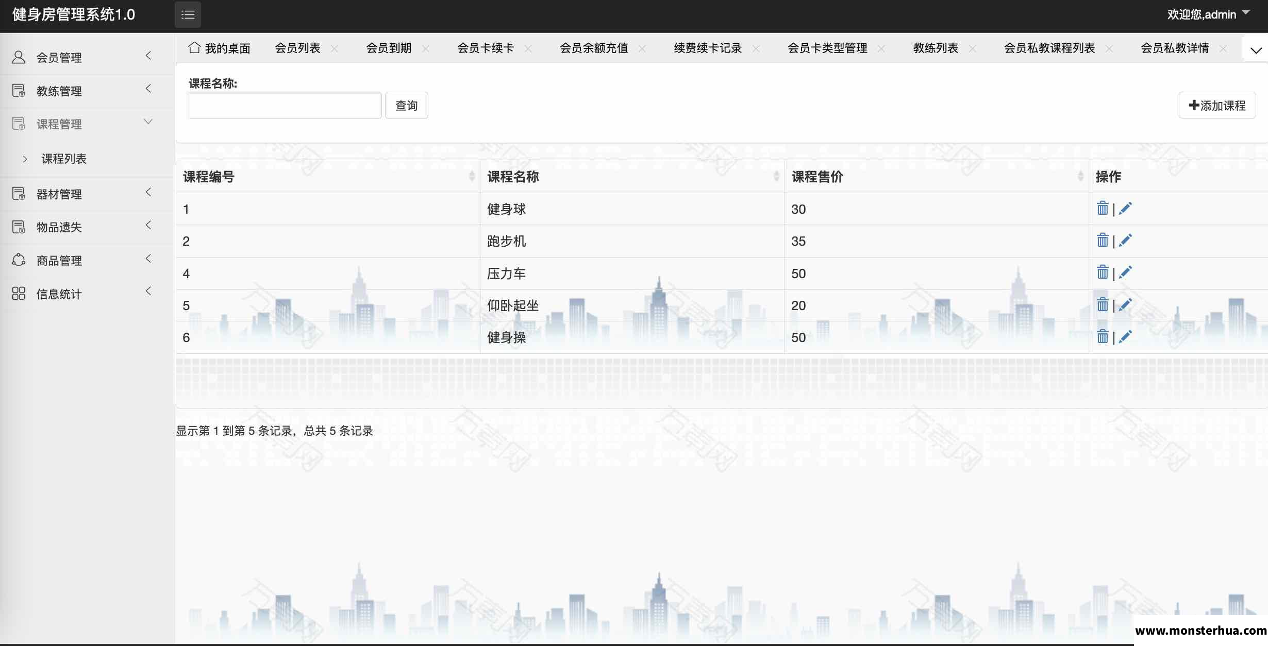Switch to the 会员列表 tab
The image size is (1268, 646).
[x=297, y=48]
